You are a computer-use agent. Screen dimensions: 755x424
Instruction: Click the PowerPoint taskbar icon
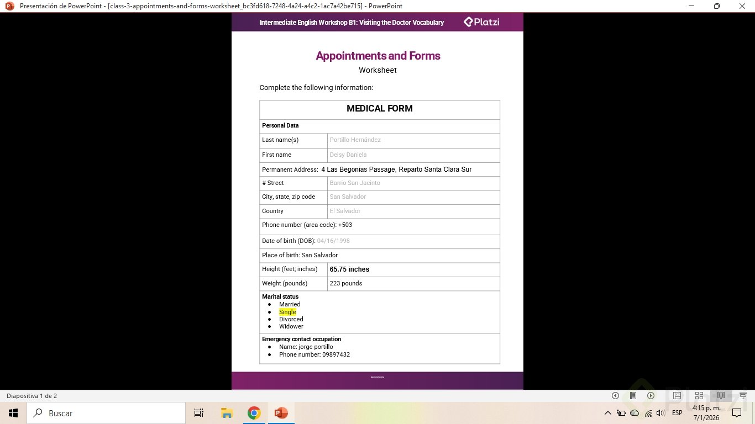[x=281, y=413]
